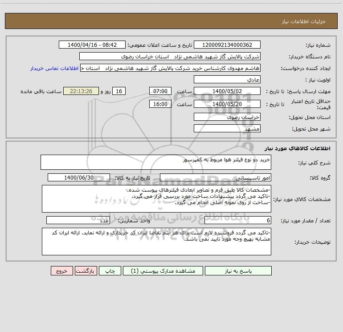Click the remaining days field 16

[119, 91]
